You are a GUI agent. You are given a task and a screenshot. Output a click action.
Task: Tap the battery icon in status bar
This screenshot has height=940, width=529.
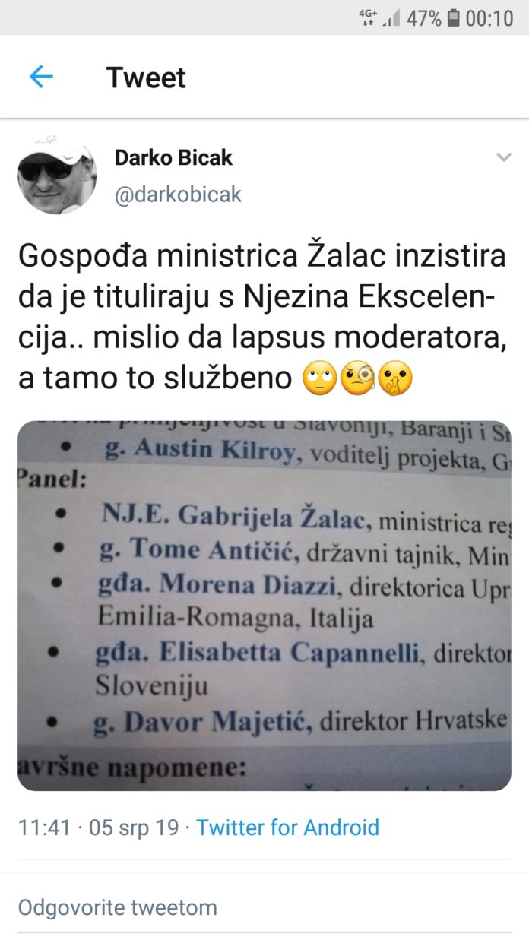tap(453, 17)
